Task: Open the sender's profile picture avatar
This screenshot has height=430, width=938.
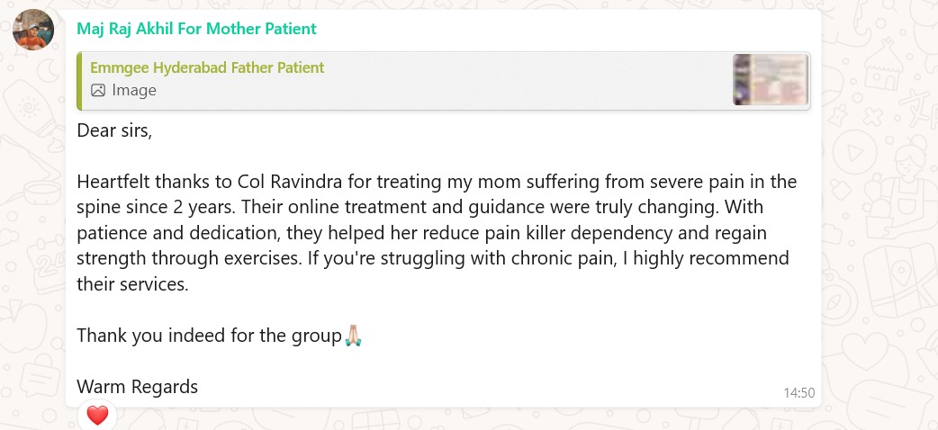Action: [33, 30]
